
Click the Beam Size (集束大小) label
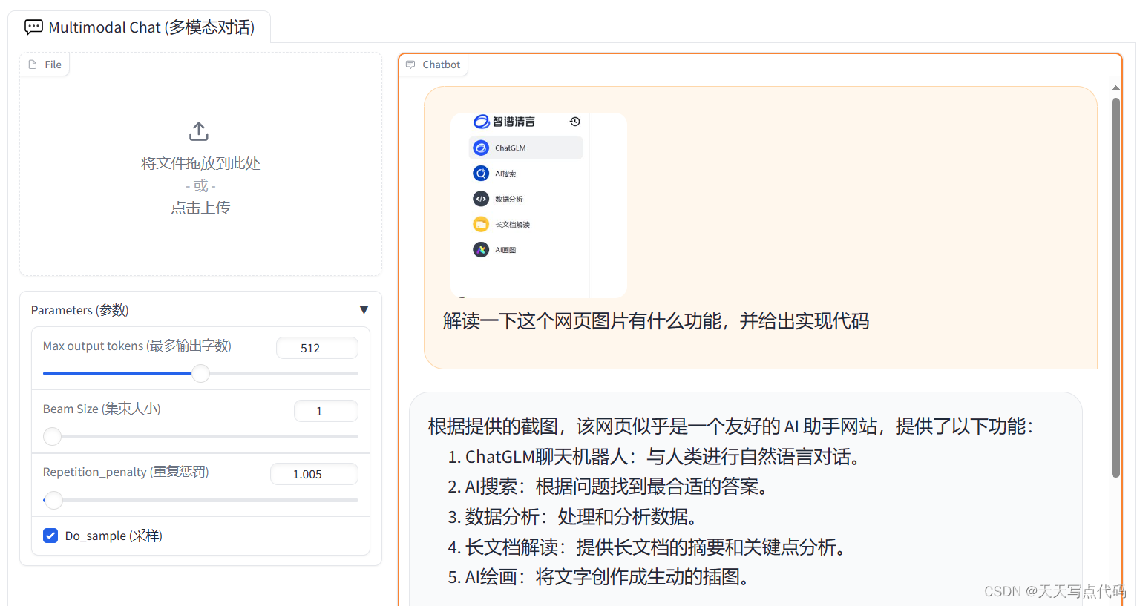coord(102,409)
